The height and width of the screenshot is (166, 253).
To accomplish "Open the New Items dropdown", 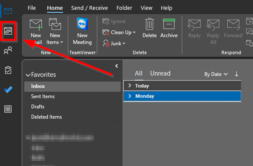I will pos(55,31).
